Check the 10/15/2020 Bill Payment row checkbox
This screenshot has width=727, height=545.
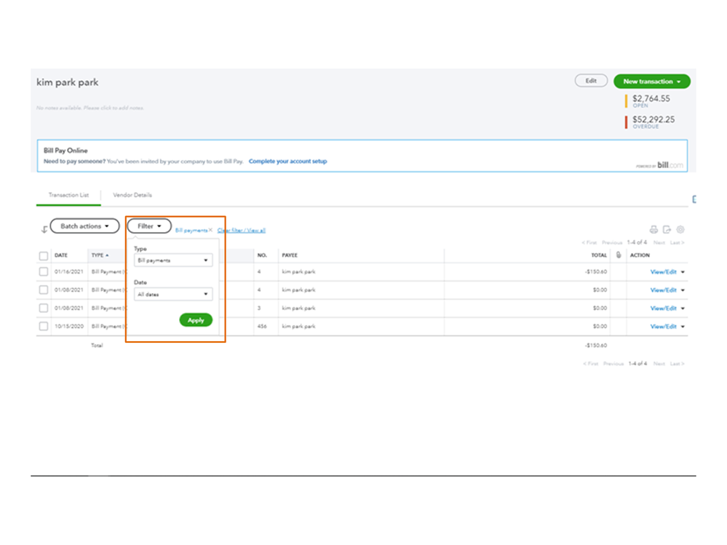[44, 326]
